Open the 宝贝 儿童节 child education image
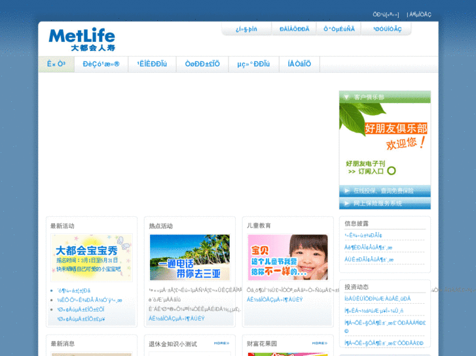476x356 pixels. click(288, 257)
